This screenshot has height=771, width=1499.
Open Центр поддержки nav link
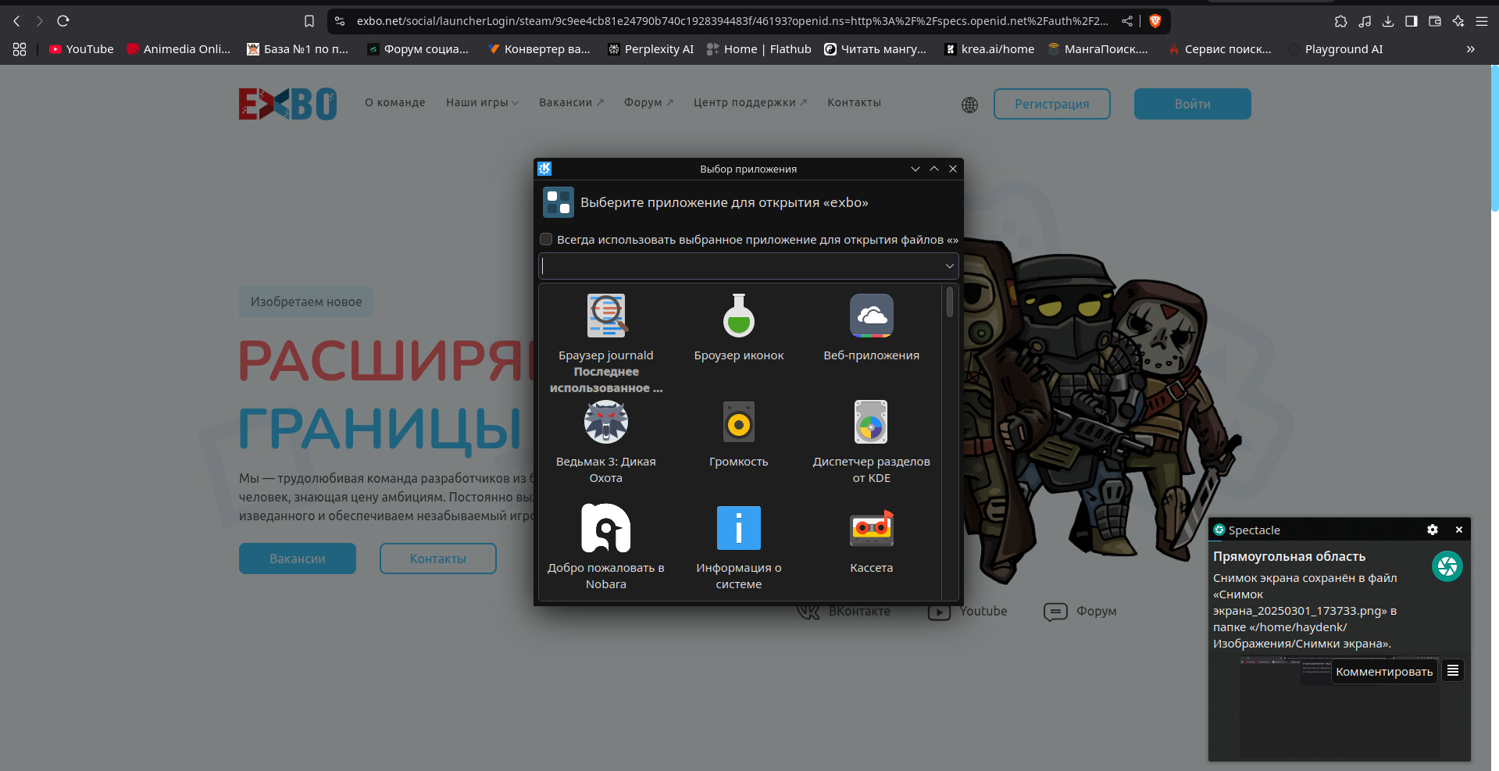[750, 102]
